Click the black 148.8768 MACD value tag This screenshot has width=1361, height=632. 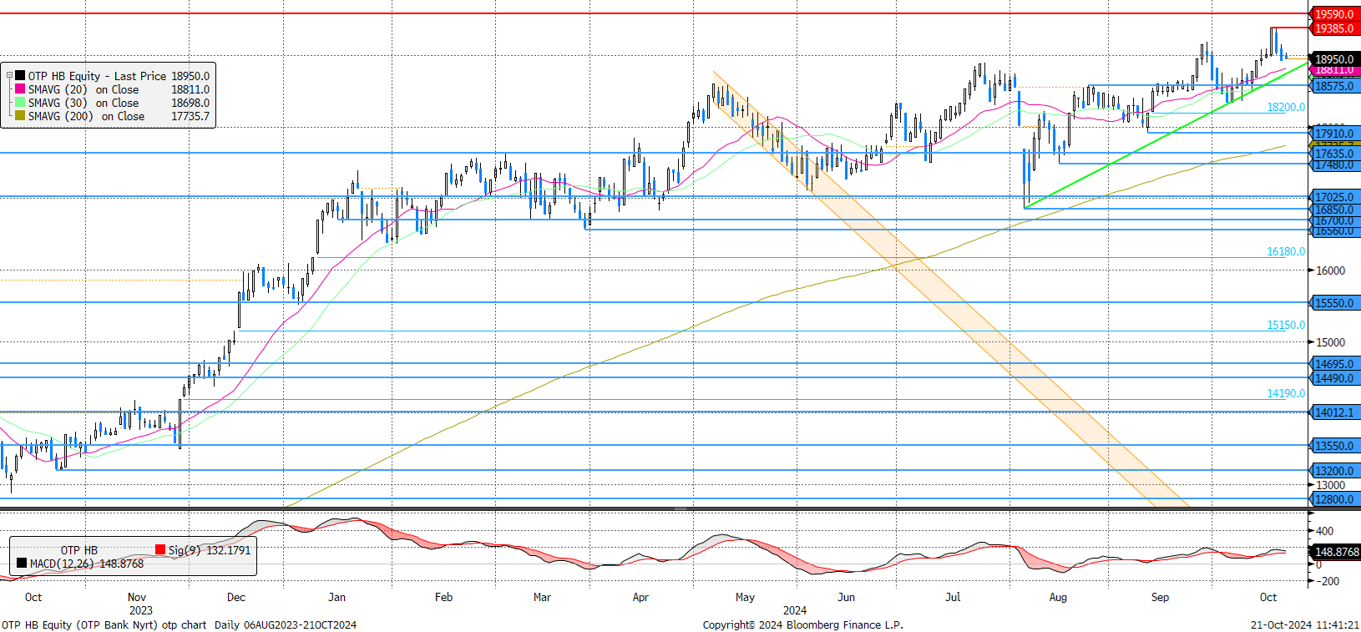point(1336,552)
